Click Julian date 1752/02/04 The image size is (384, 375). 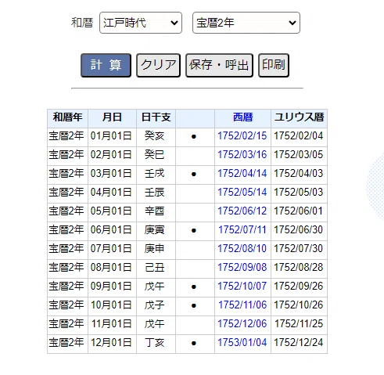click(299, 136)
